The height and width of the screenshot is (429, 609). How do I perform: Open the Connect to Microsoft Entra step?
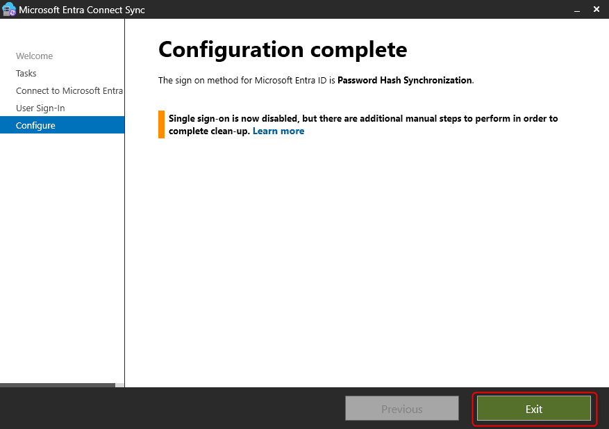click(69, 91)
